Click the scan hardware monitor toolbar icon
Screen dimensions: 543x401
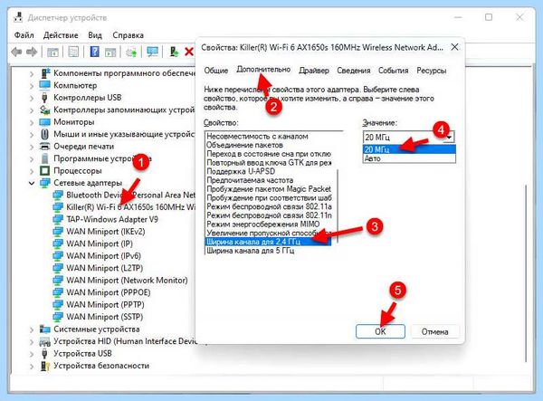pyautogui.click(x=152, y=52)
